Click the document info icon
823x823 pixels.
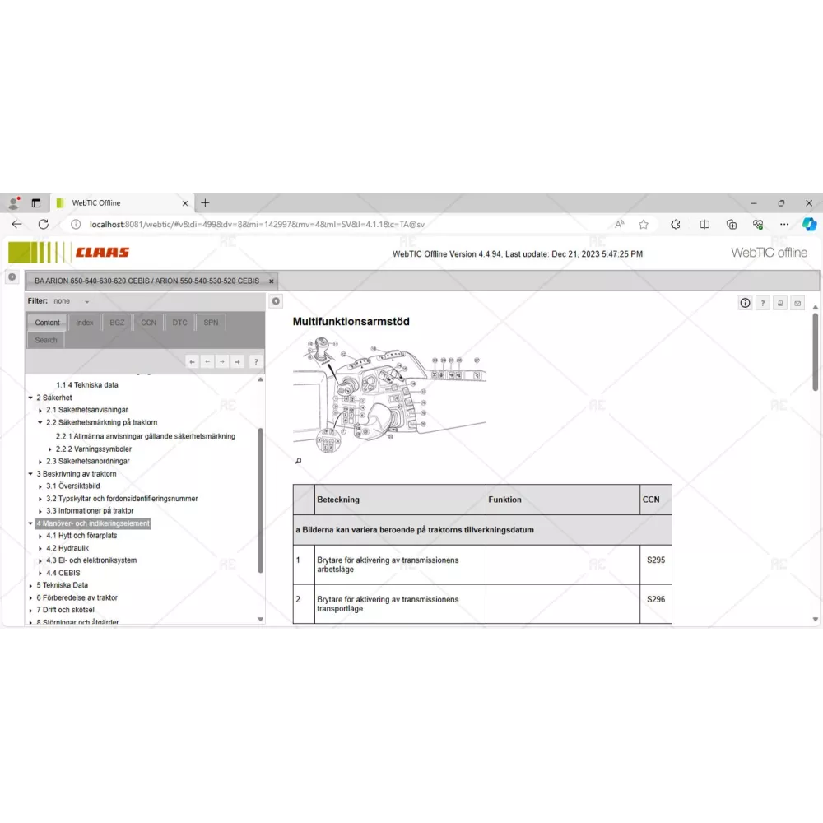tap(745, 303)
